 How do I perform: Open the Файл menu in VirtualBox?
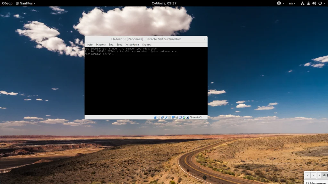90,45
